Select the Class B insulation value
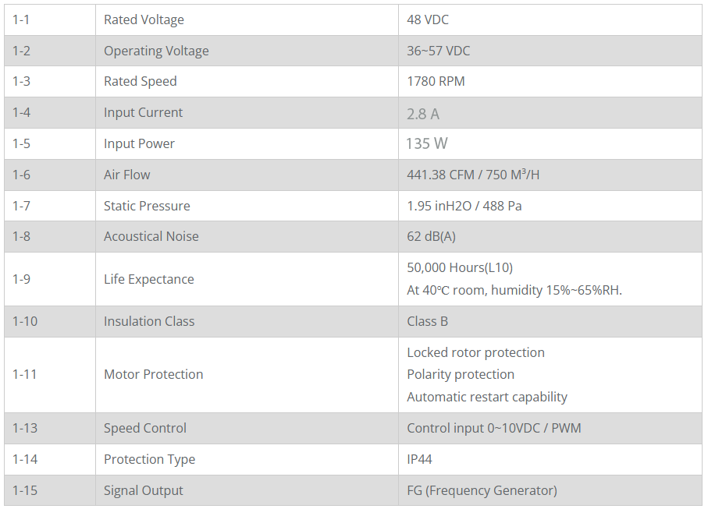 coord(427,321)
